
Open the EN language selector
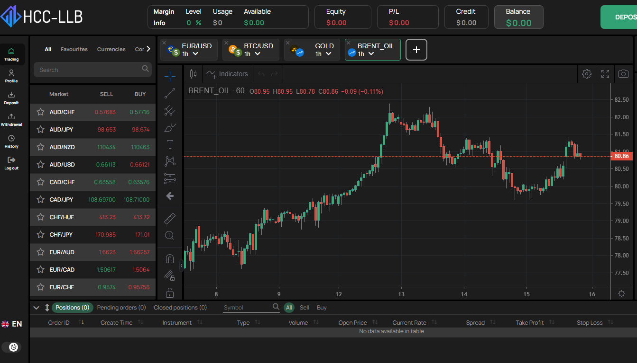[12, 324]
